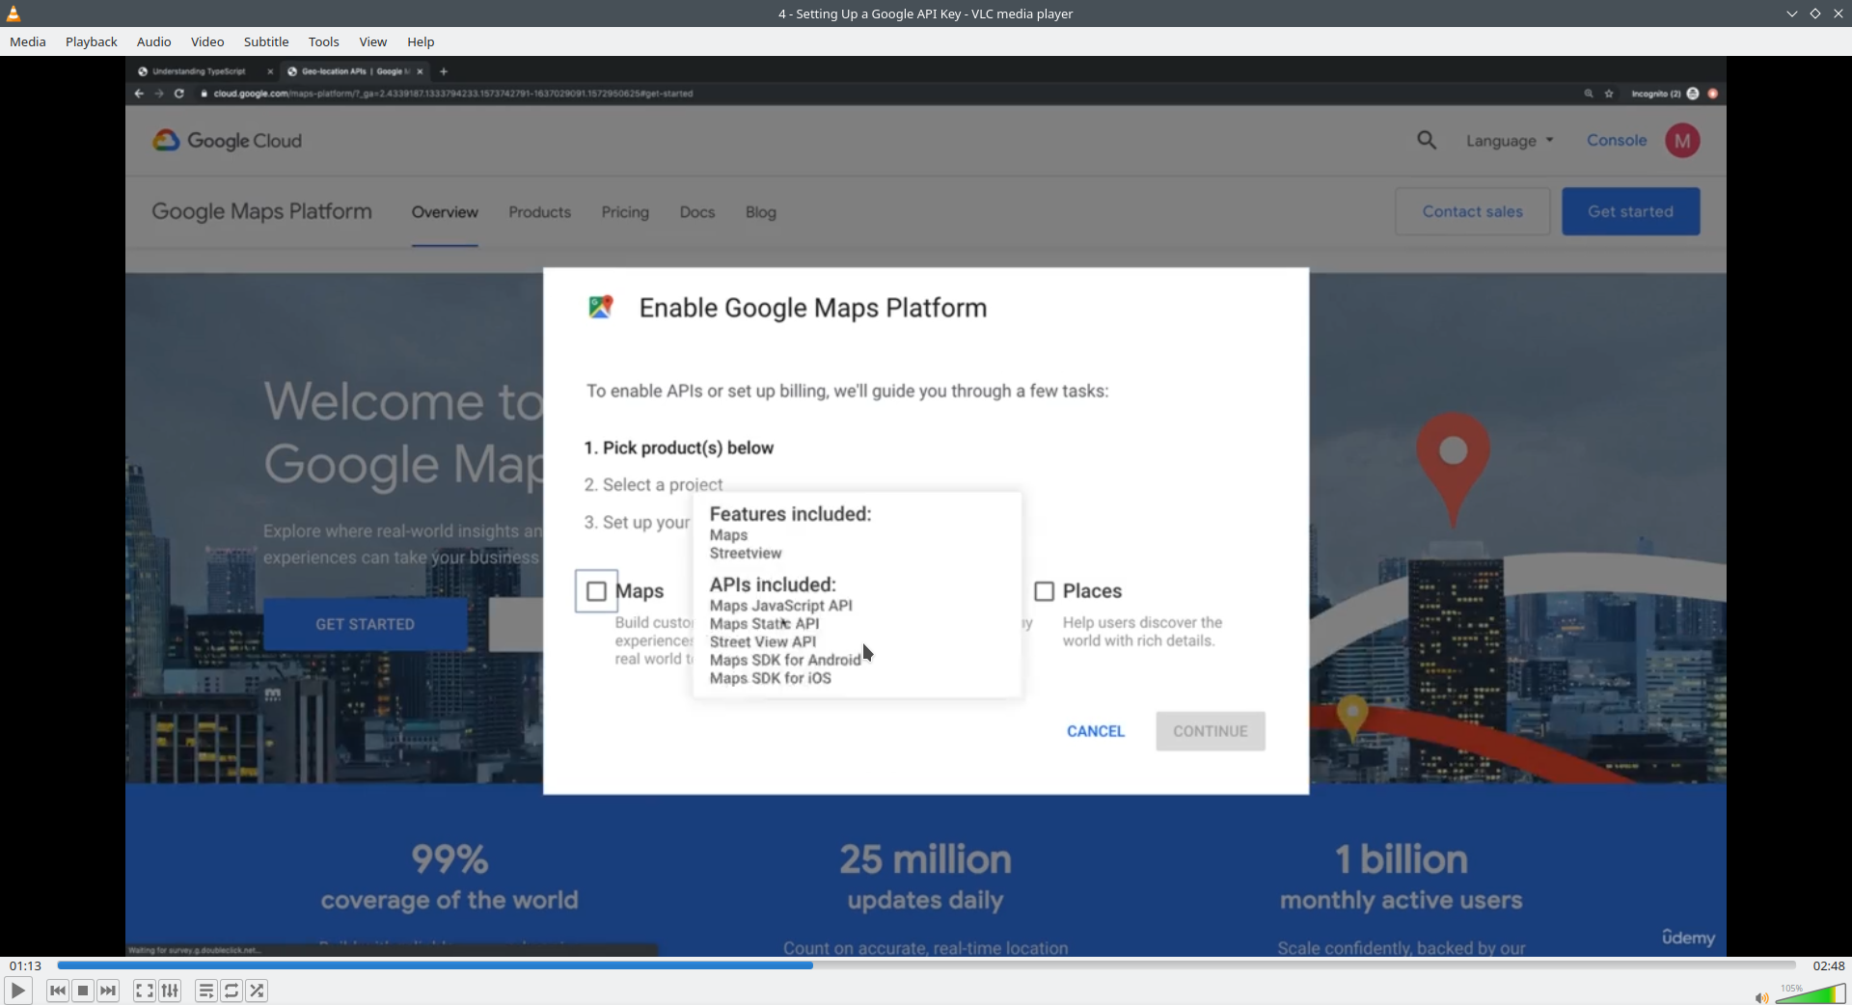Click the 'Maps JavaScript API' text
Image resolution: width=1852 pixels, height=1005 pixels.
click(x=781, y=606)
